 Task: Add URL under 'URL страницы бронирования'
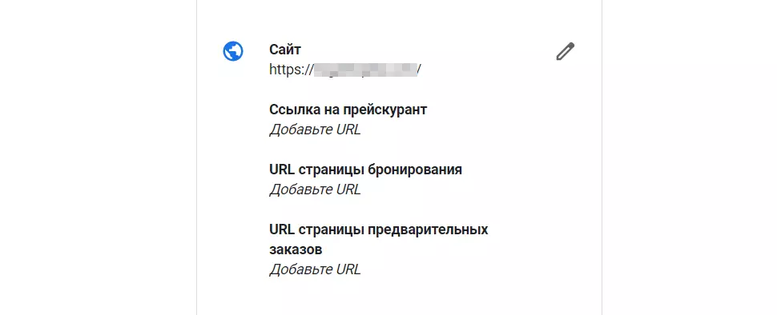click(x=315, y=189)
